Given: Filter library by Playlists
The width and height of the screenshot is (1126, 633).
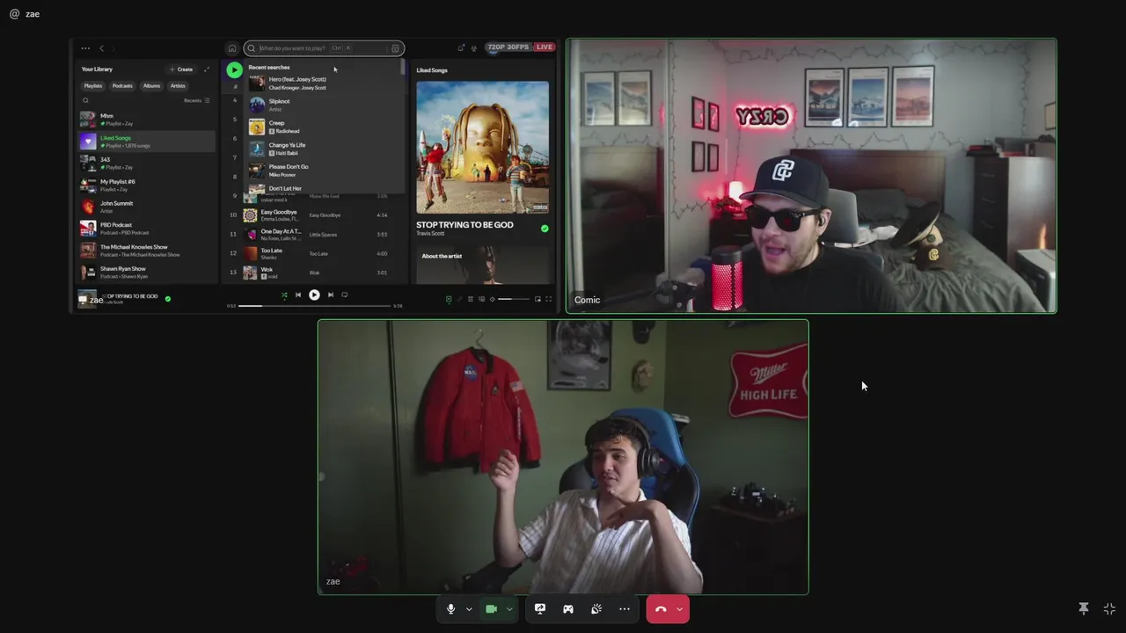Looking at the screenshot, I should pyautogui.click(x=93, y=86).
